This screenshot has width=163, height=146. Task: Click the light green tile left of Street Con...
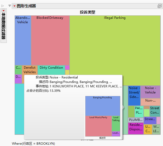coord(147,113)
